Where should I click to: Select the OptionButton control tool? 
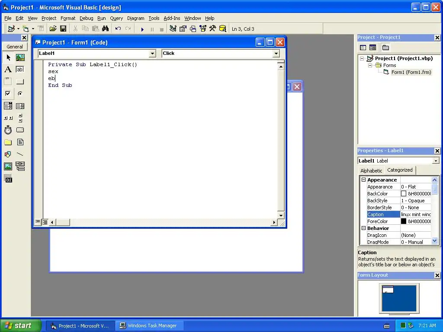click(x=20, y=93)
